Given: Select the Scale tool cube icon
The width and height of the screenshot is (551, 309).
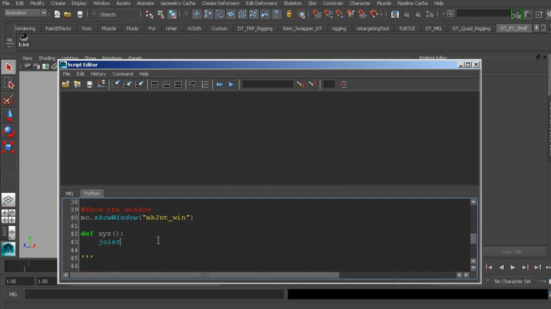Looking at the screenshot, I should tap(9, 148).
